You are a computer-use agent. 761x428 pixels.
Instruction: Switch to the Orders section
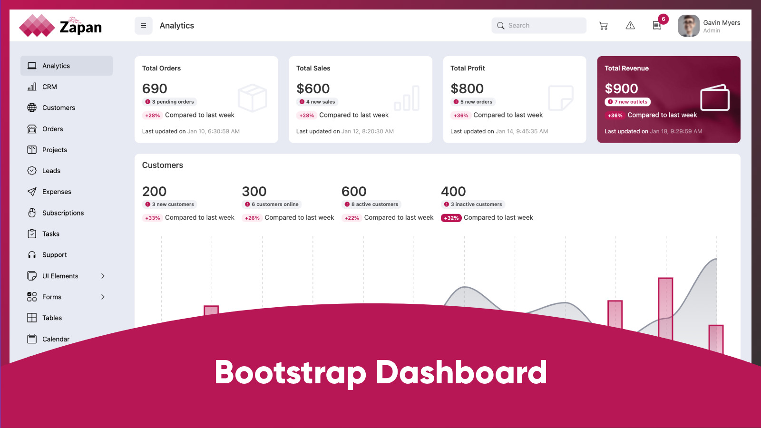[x=52, y=129]
